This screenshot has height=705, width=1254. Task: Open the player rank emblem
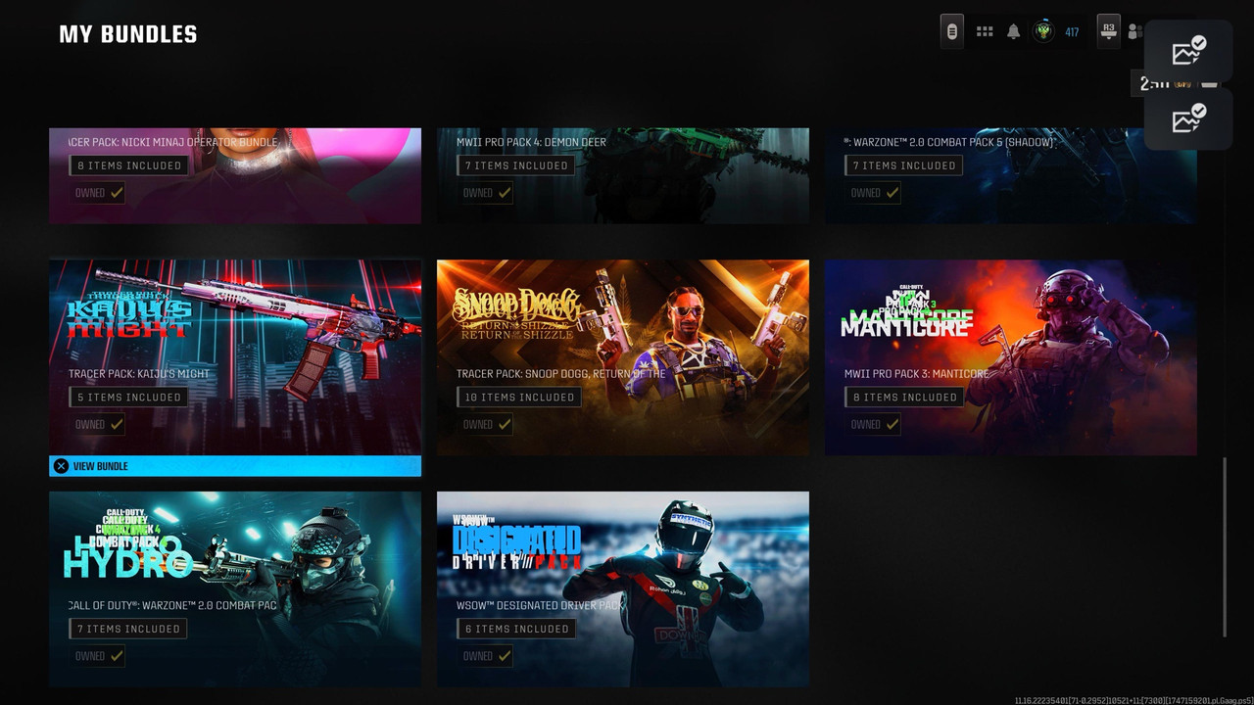[x=1043, y=31]
